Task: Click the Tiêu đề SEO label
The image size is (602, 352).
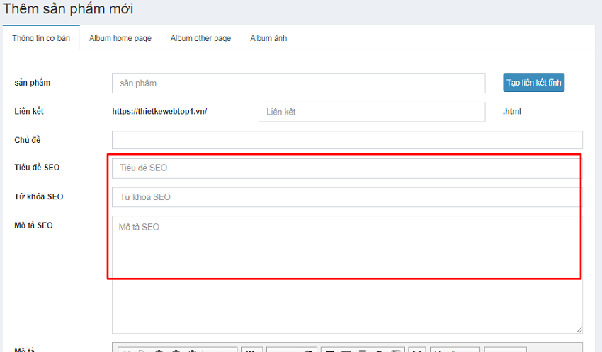Action: [37, 168]
